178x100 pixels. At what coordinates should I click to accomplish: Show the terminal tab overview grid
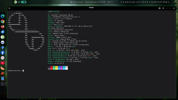click(x=163, y=8)
